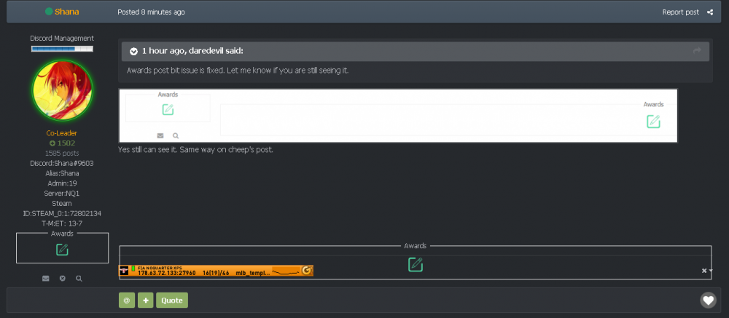This screenshot has height=318, width=729.
Task: Jump to daredevil's original post via arrow
Action: (697, 51)
